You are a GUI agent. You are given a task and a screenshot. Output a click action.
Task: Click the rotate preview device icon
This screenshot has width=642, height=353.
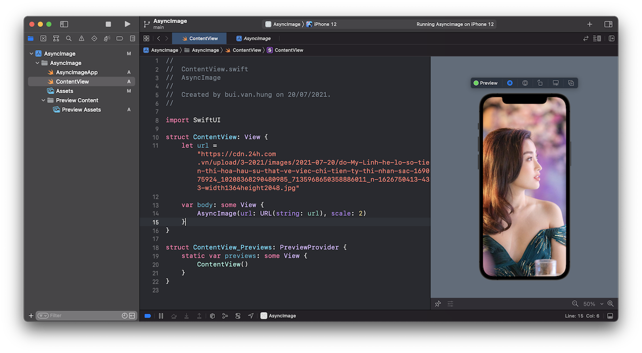(x=540, y=83)
